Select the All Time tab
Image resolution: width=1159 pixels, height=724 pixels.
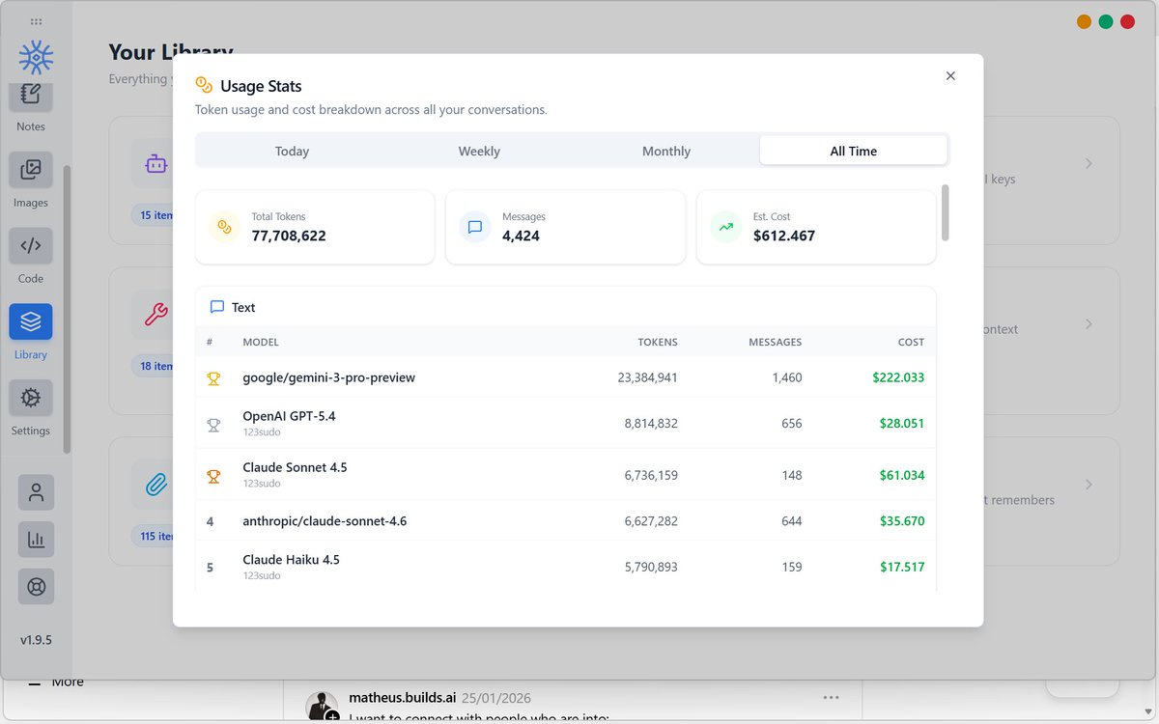(x=854, y=151)
